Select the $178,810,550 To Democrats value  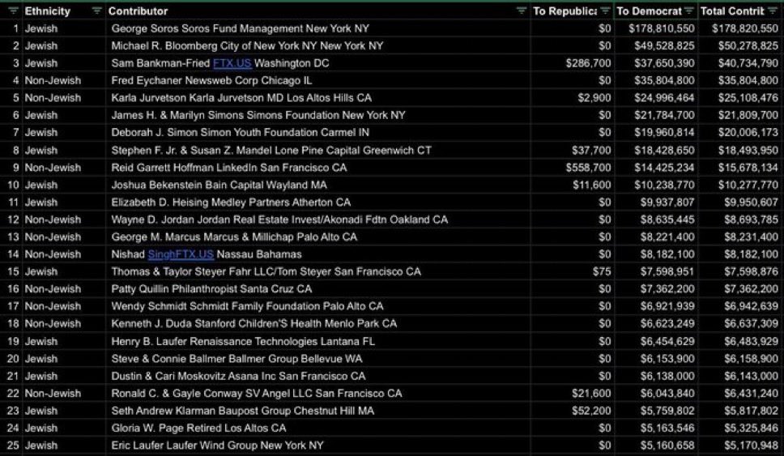point(662,28)
